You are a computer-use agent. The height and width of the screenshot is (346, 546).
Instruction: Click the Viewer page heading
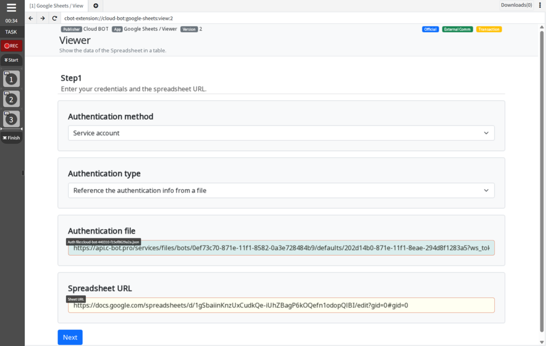pos(75,41)
